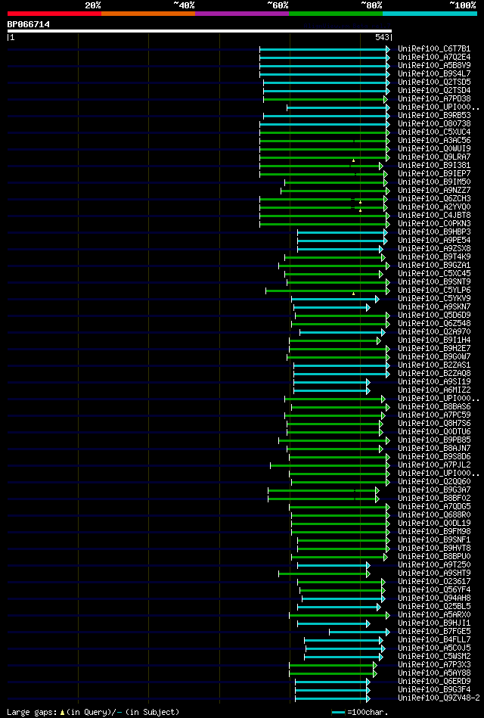Click label UniRef100_B9HBP3
Viewport: 484px width, 718px height.
(x=434, y=232)
